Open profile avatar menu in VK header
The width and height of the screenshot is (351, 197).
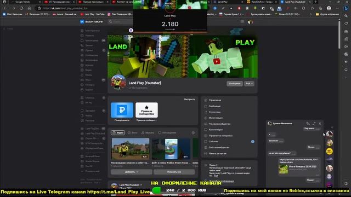click(x=250, y=22)
